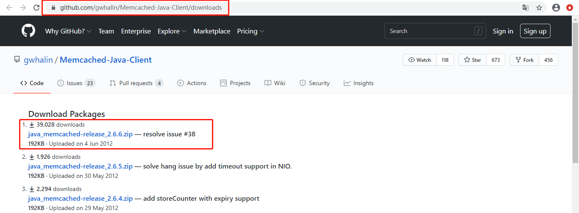
Task: Click the download arrow next to 1,926 downloads
Action: (32, 157)
